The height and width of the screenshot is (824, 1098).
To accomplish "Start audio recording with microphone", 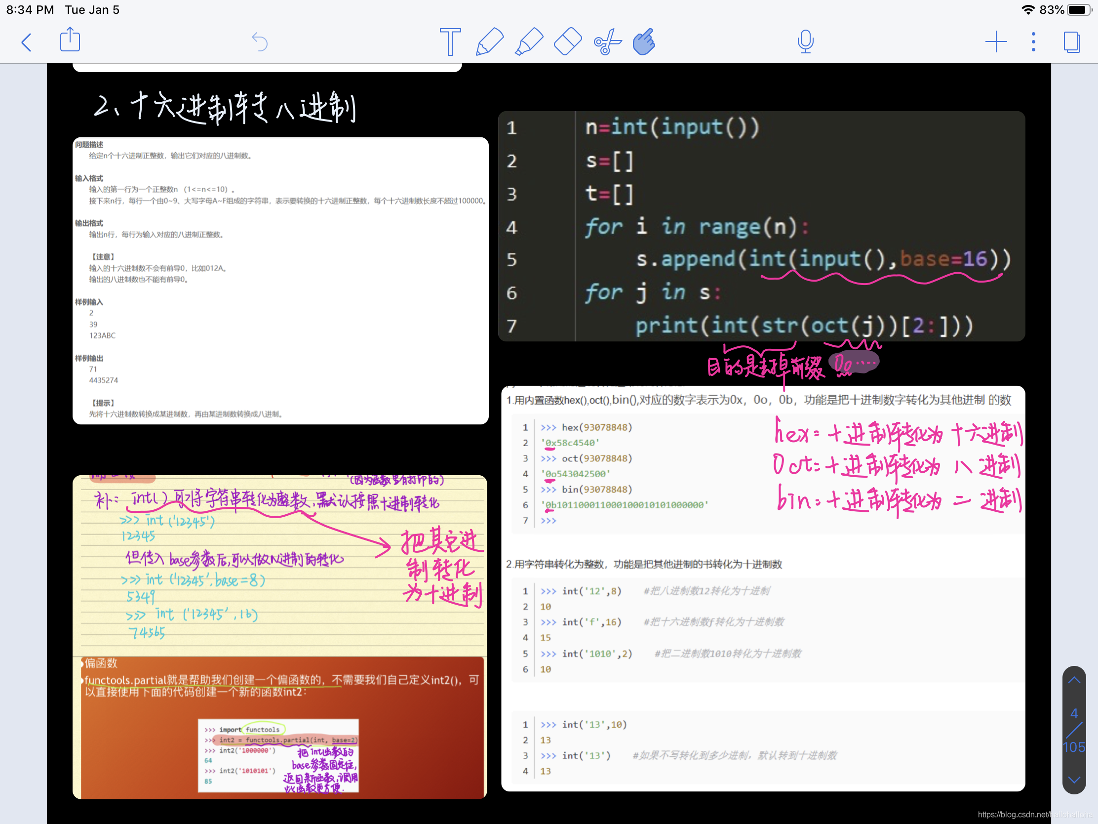I will point(805,41).
